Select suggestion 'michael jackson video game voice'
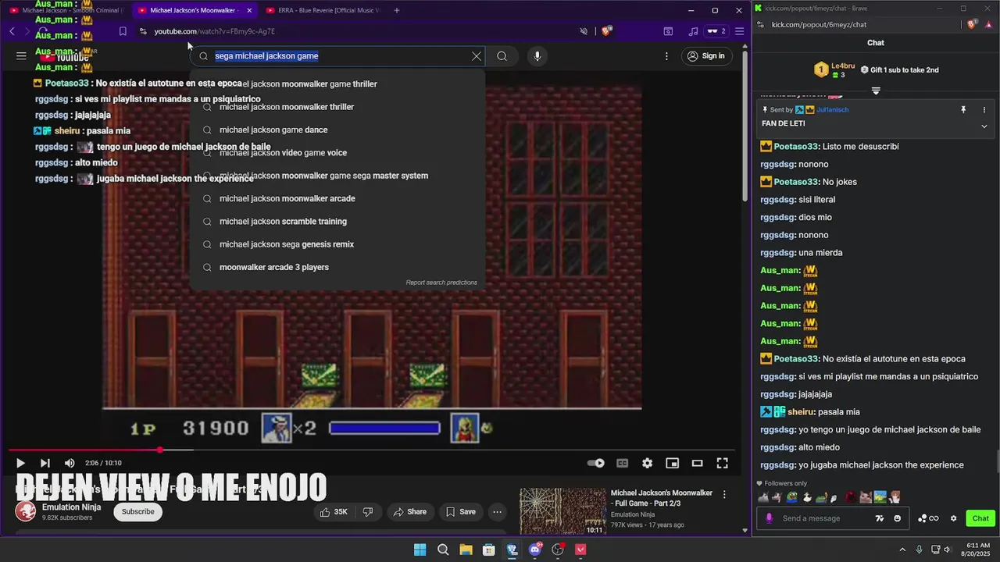Image resolution: width=1000 pixels, height=562 pixels. [337, 153]
